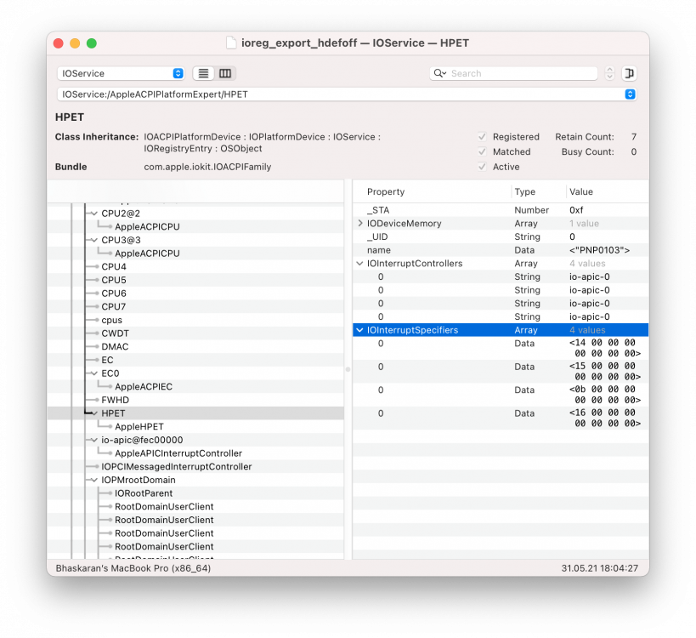Sort by the Type column header
The image size is (696, 638).
pyautogui.click(x=524, y=192)
